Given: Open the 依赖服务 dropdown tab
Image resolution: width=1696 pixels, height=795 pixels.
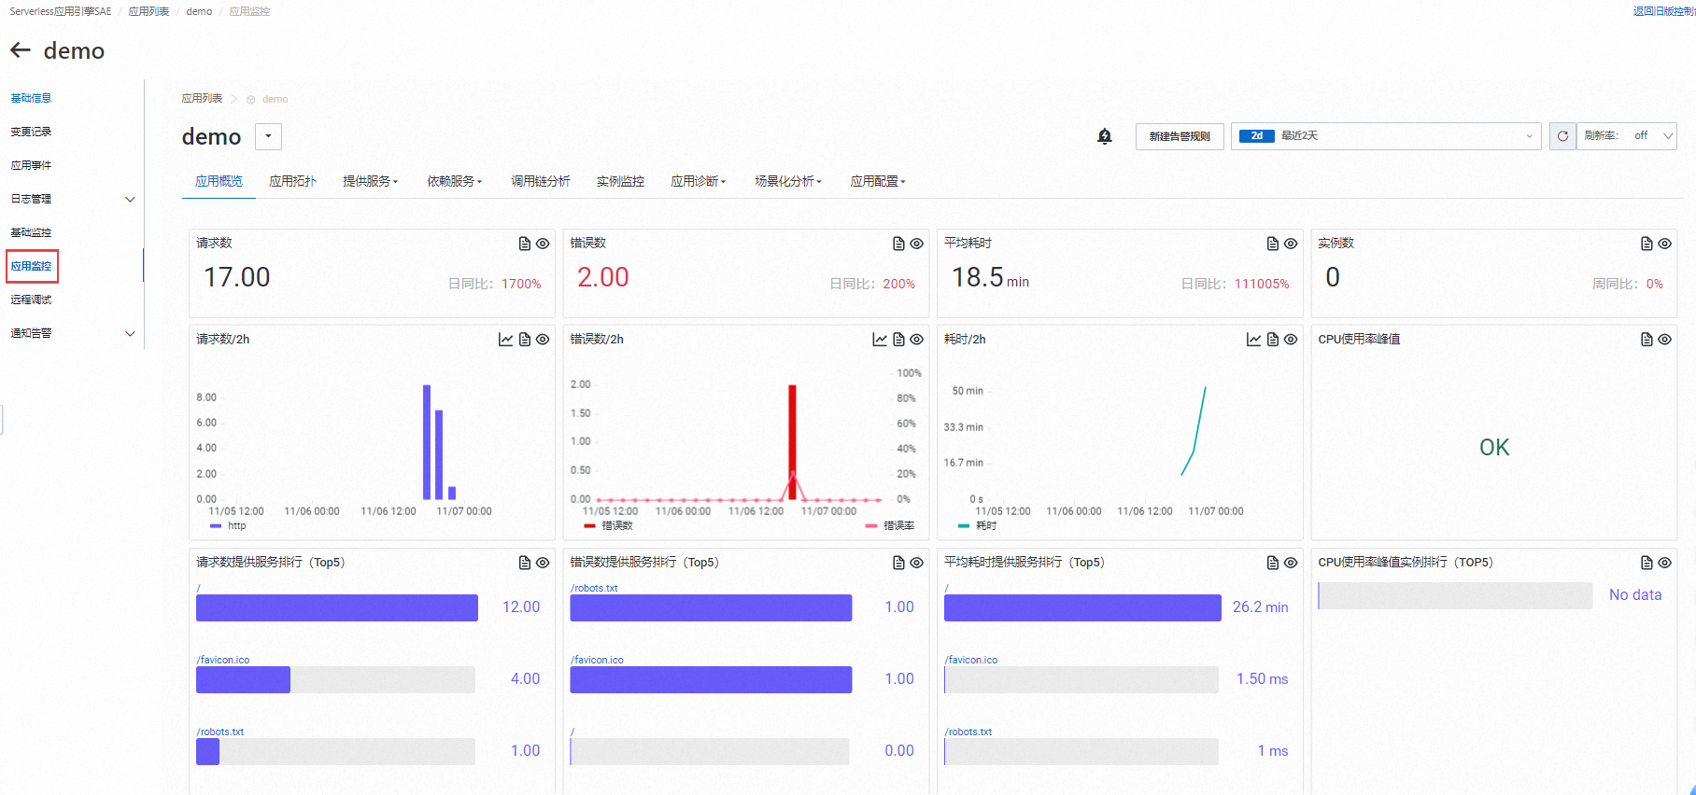Looking at the screenshot, I should tap(455, 181).
